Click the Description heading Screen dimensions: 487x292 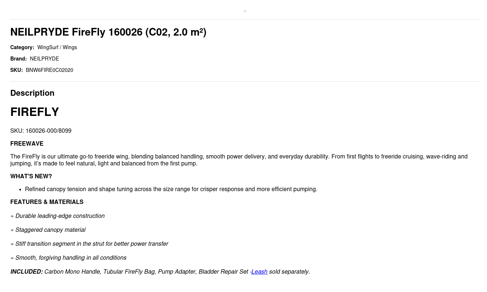[x=32, y=93]
